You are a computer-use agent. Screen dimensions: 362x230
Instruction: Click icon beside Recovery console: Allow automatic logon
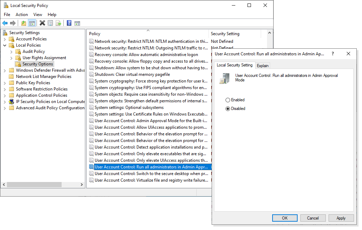coord(92,55)
